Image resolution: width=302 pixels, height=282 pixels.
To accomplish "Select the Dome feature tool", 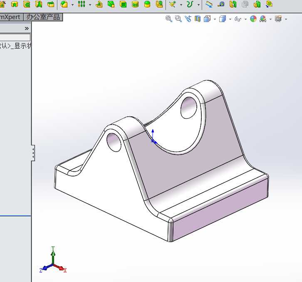I will click(147, 4).
